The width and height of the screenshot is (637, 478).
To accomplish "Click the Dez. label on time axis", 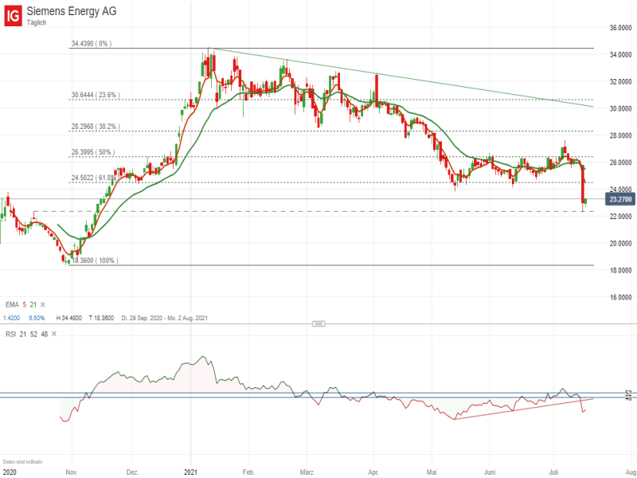I will coord(132,472).
